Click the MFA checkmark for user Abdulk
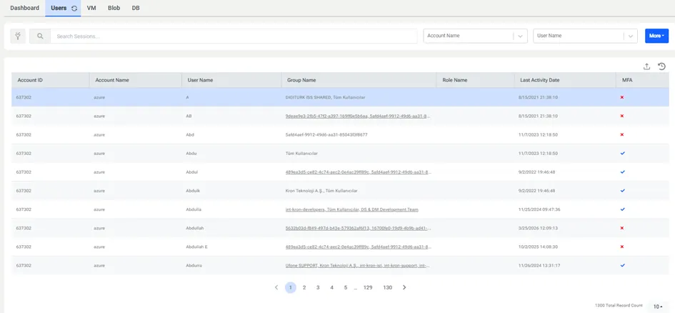This screenshot has width=675, height=313. click(x=622, y=190)
